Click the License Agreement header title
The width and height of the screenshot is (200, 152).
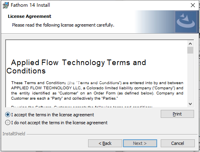(x=29, y=16)
